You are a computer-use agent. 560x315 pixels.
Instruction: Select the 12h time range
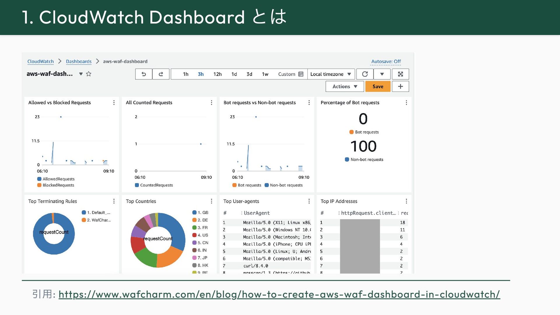tap(218, 74)
